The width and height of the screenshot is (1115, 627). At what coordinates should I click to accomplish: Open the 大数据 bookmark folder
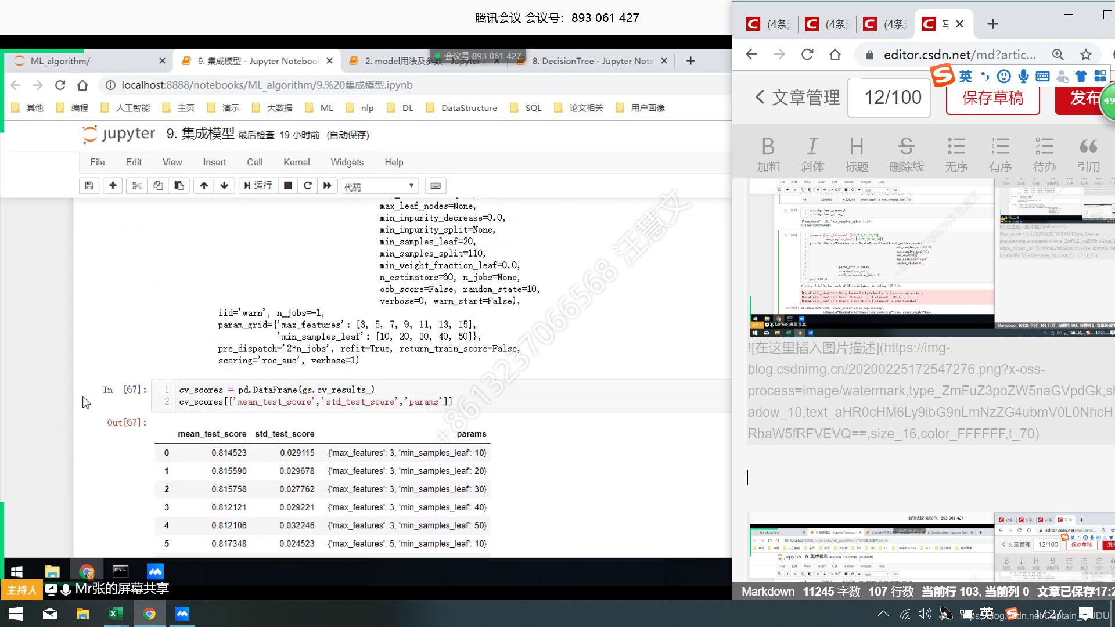(272, 108)
